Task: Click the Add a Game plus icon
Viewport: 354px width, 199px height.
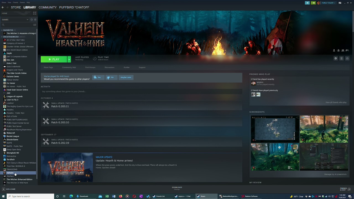Action: point(3,189)
